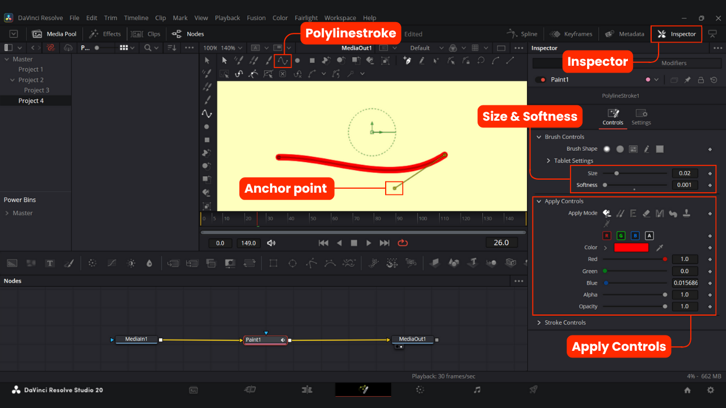Toggle the Alpha channel button

tap(649, 236)
